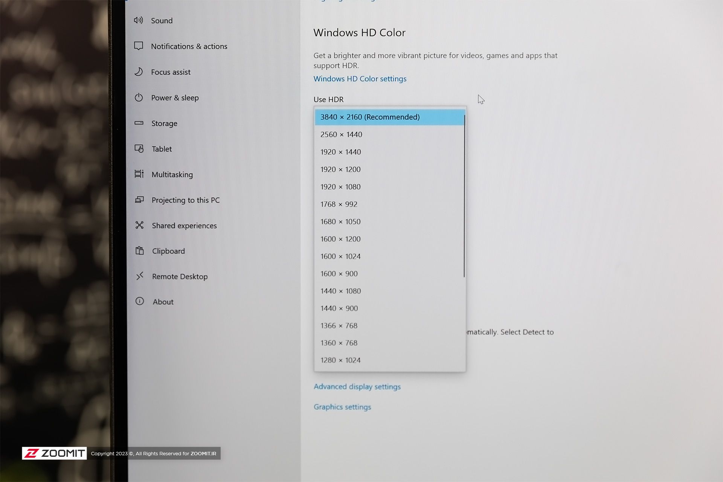Choose 2560 × 1440 resolution option

(x=341, y=134)
